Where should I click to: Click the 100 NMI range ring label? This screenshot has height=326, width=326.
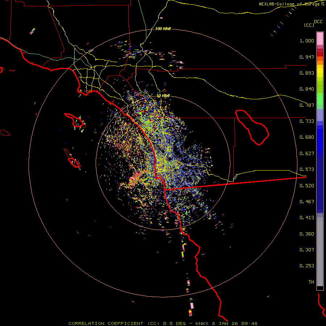[x=163, y=29]
